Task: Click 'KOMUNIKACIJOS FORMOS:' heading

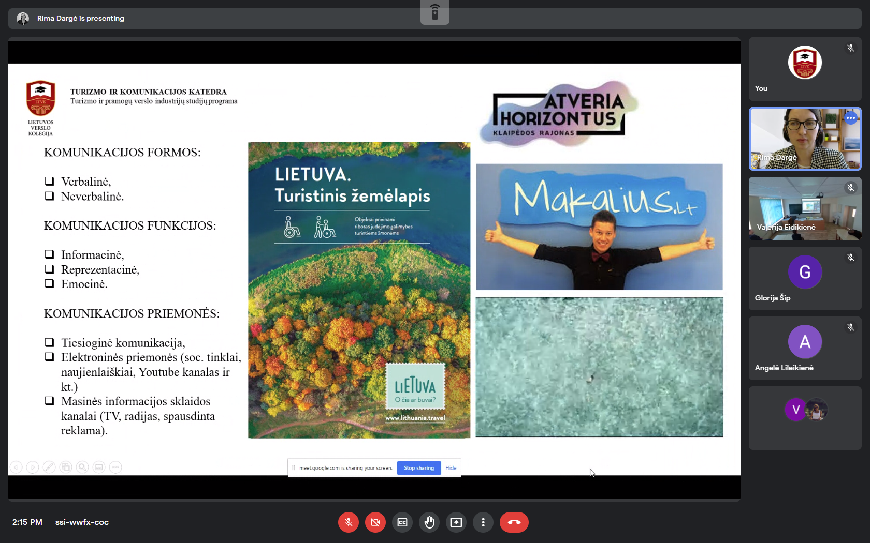Action: 122,153
